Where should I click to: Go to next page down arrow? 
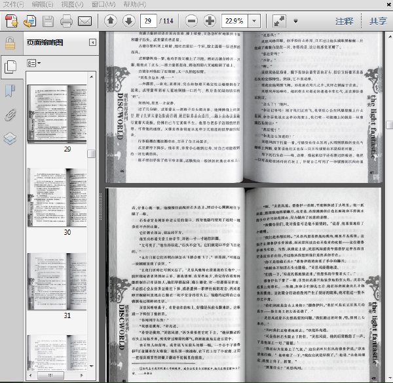coord(129,21)
